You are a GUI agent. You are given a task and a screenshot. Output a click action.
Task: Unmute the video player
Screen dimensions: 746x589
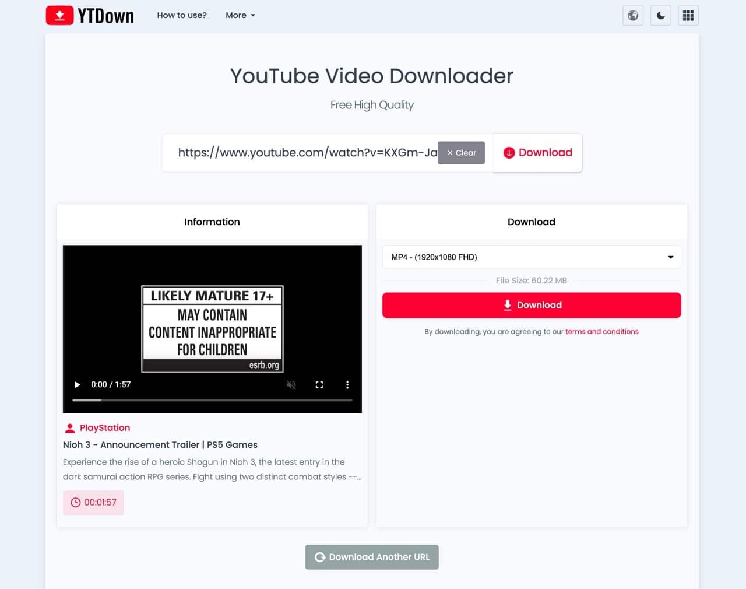click(291, 385)
